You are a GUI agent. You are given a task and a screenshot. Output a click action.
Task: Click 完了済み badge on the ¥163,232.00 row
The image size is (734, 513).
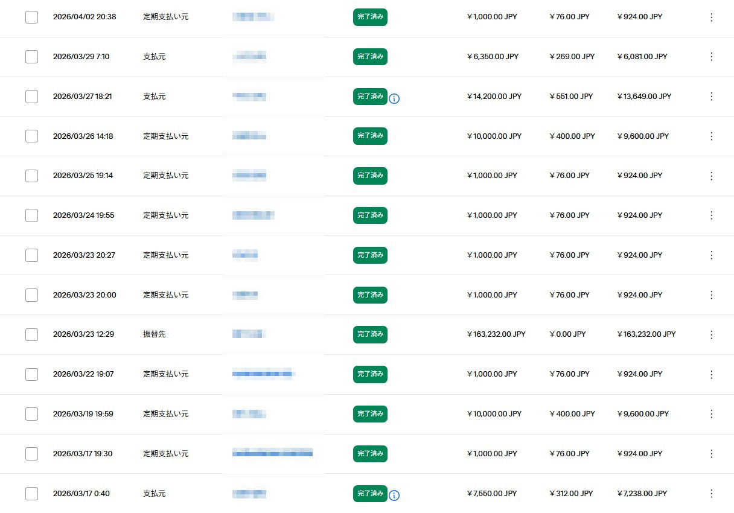370,334
